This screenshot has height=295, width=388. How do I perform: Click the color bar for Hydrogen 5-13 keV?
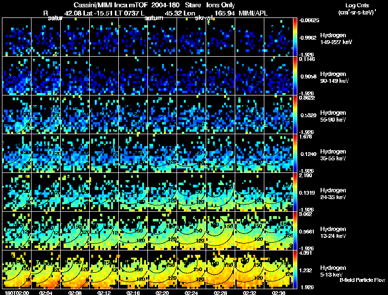[x=295, y=269]
